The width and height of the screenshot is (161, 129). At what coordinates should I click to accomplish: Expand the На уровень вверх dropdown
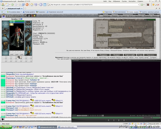coord(21,12)
